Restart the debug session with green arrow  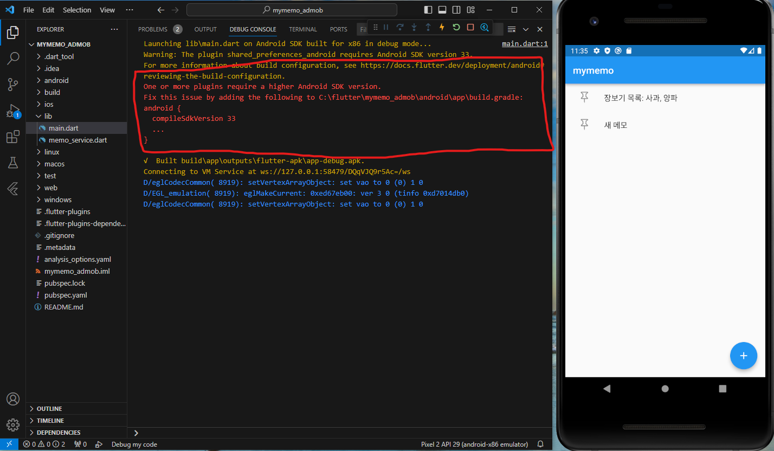click(456, 27)
